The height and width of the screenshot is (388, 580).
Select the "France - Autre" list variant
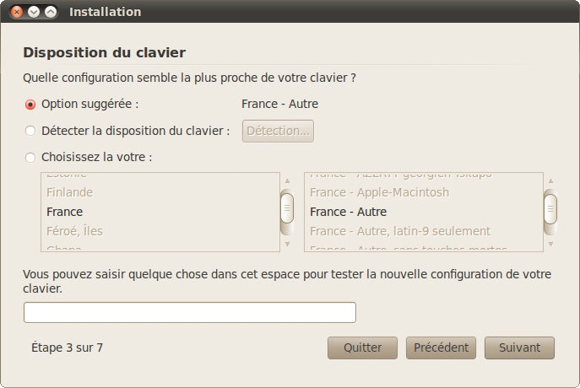pos(348,212)
